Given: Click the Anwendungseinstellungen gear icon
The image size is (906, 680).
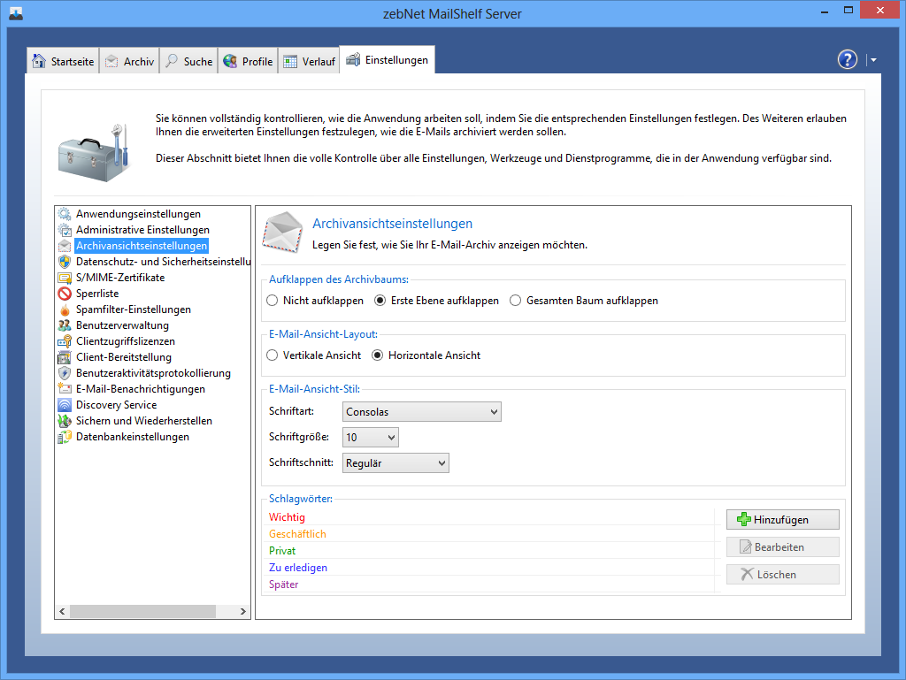Looking at the screenshot, I should click(65, 214).
